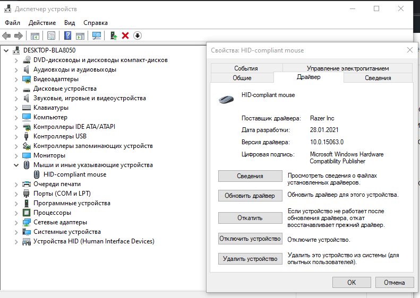Viewport: 420px width, 298px height.
Task: Click the black down arrow toolbar icon
Action: pyautogui.click(x=138, y=36)
